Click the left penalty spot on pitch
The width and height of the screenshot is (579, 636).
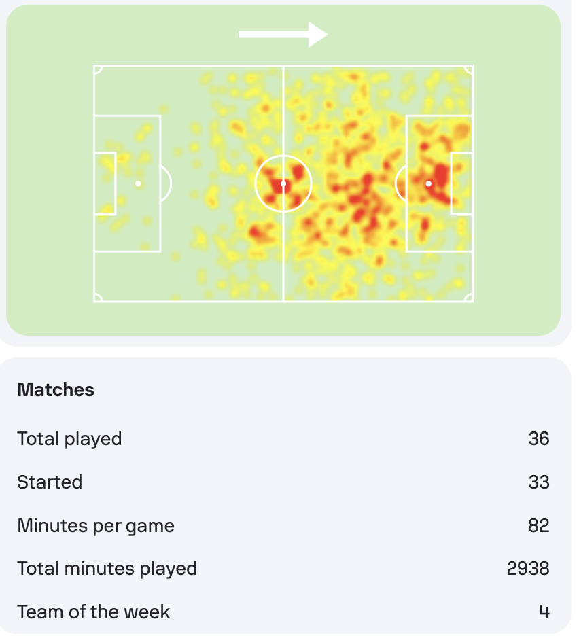click(138, 183)
